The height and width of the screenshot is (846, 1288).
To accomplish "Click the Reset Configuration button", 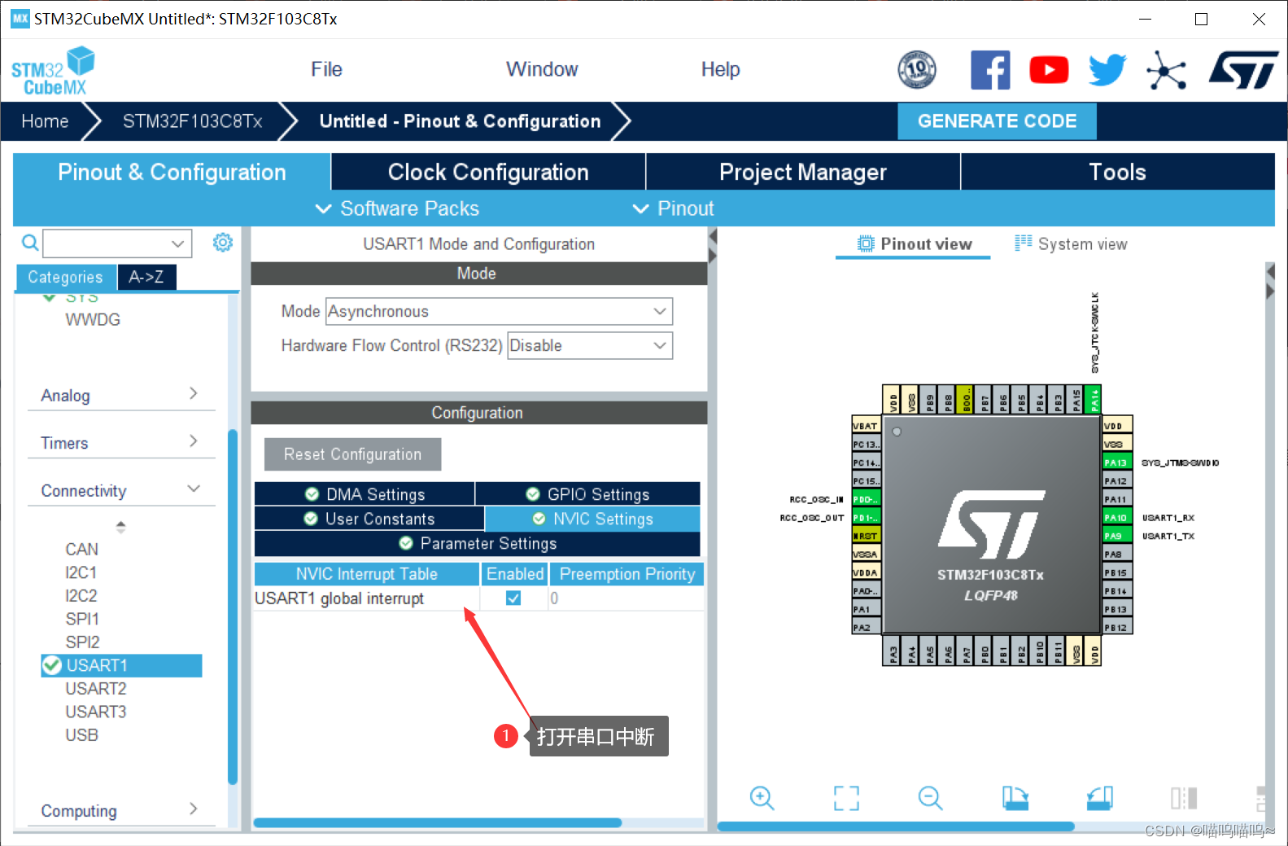I will tap(352, 454).
